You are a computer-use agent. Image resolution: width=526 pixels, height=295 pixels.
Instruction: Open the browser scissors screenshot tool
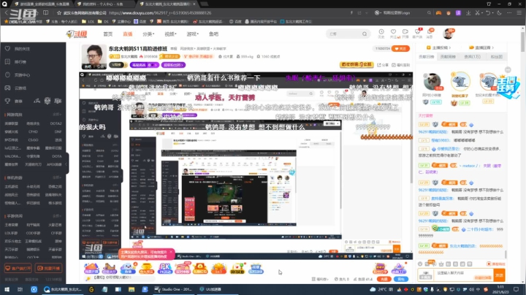click(477, 12)
